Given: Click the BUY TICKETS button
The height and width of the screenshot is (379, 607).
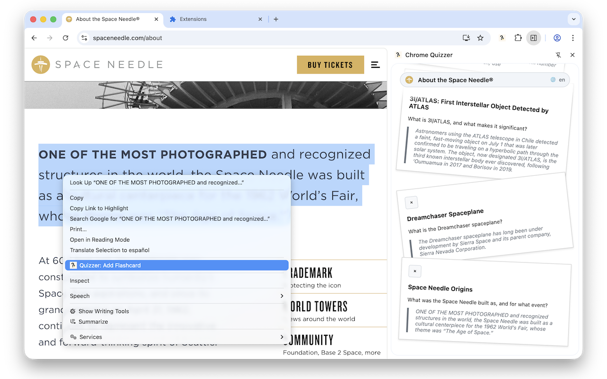Looking at the screenshot, I should point(330,64).
